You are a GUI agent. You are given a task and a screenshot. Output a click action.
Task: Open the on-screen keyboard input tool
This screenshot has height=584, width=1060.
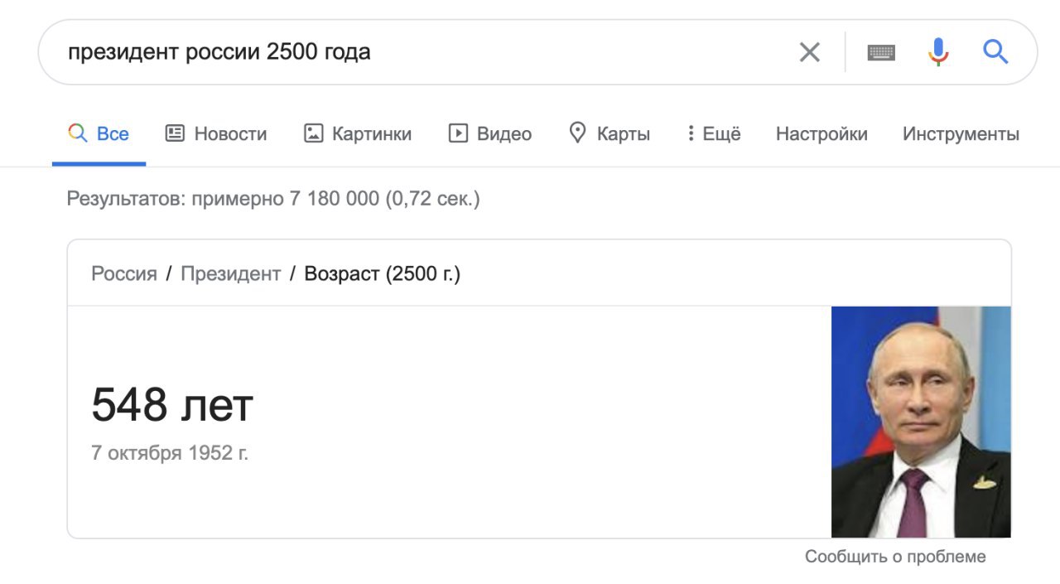[881, 52]
